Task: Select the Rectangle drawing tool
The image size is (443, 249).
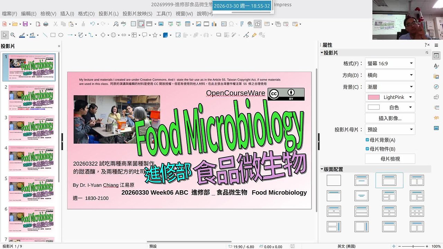Action: coord(53,35)
